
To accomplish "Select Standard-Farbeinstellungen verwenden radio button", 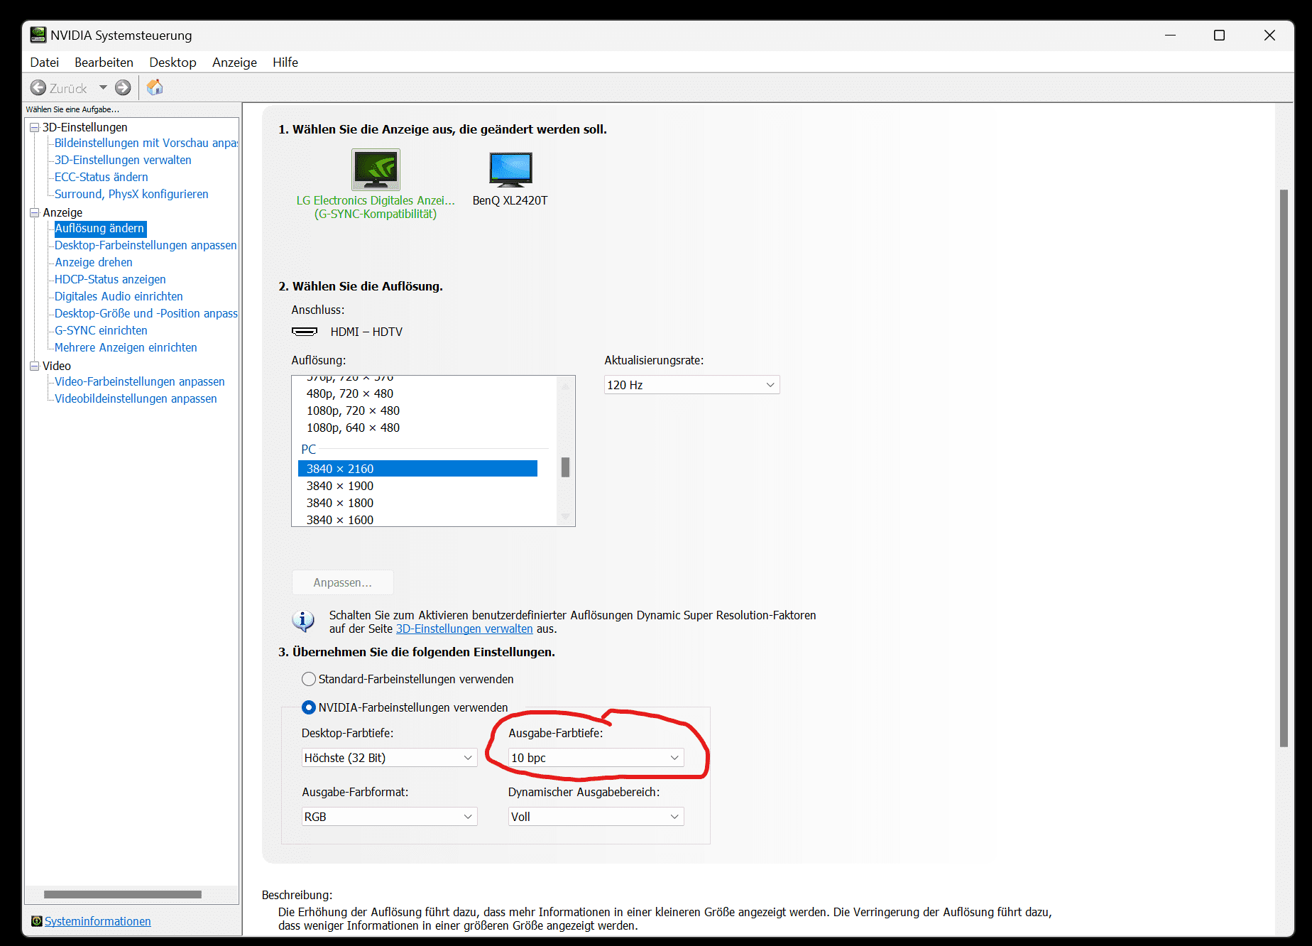I will point(309,679).
